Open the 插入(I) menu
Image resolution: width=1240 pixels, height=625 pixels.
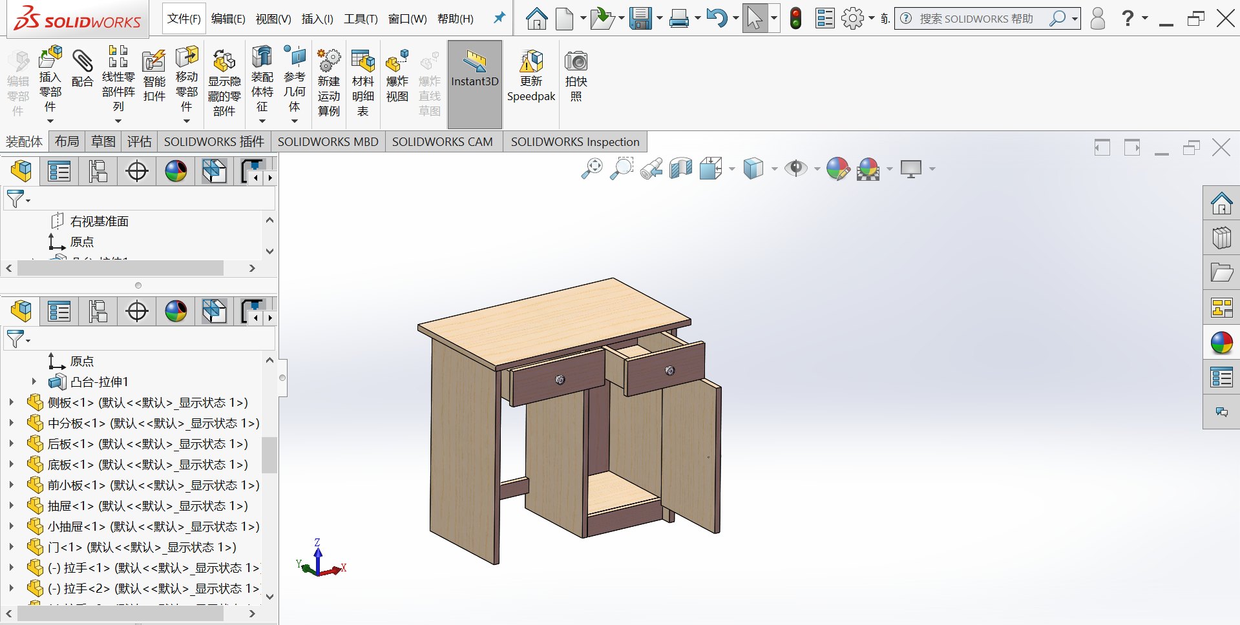click(317, 19)
